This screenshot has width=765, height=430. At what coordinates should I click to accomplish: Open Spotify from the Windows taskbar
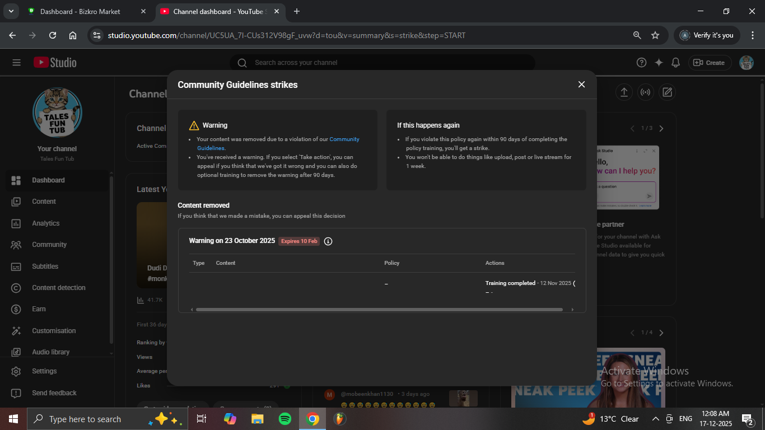[284, 419]
